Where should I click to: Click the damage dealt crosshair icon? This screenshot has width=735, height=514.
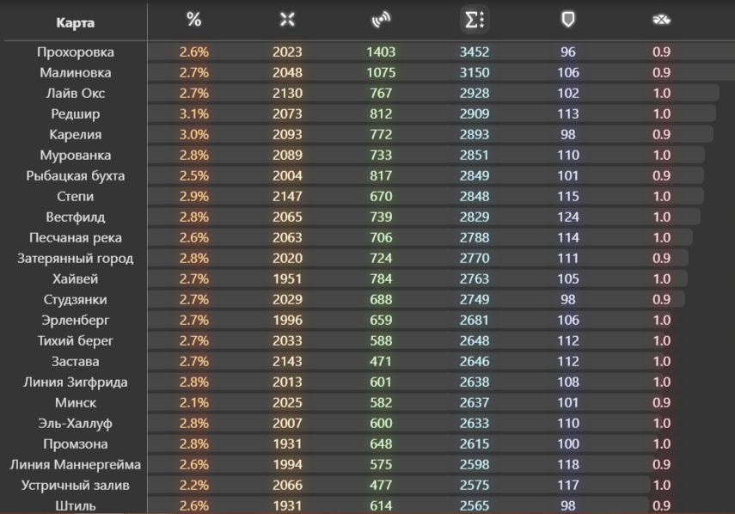point(287,21)
